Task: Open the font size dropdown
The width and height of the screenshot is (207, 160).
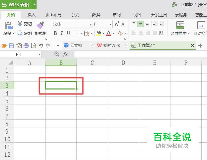Action: tap(110, 24)
